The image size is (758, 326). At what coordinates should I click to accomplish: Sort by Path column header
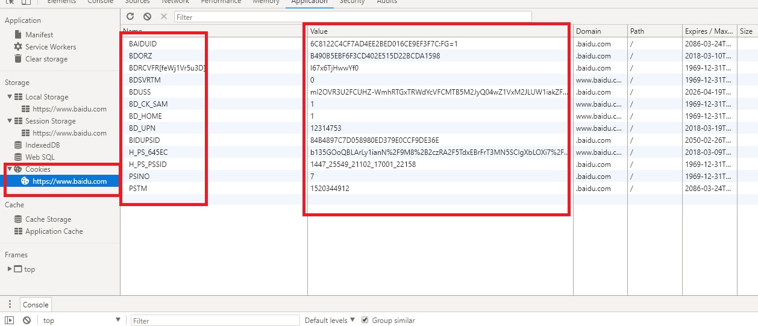click(x=654, y=31)
